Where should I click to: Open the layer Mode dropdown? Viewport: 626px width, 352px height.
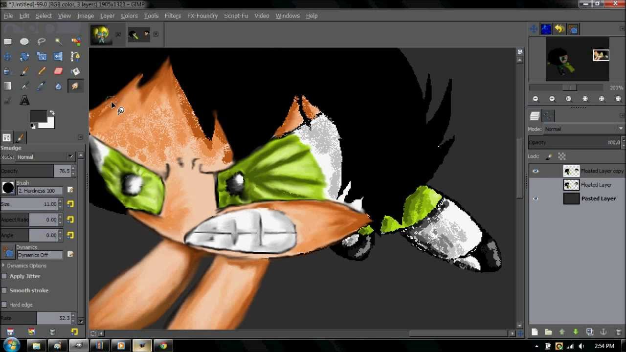(584, 129)
